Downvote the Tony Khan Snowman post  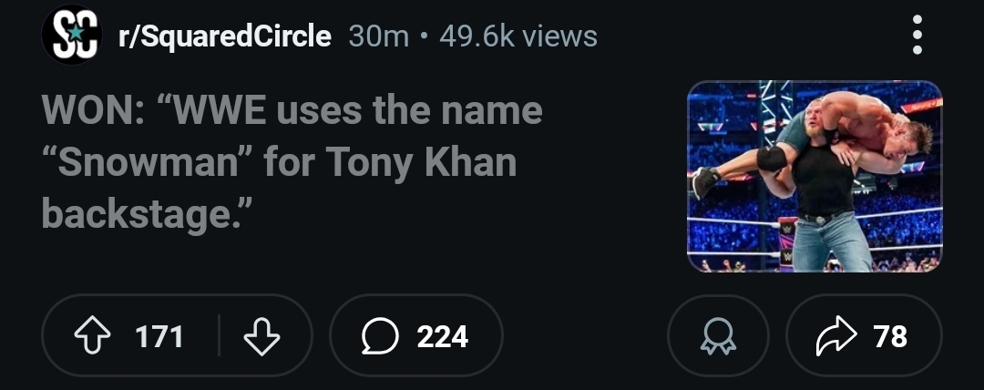click(x=261, y=336)
